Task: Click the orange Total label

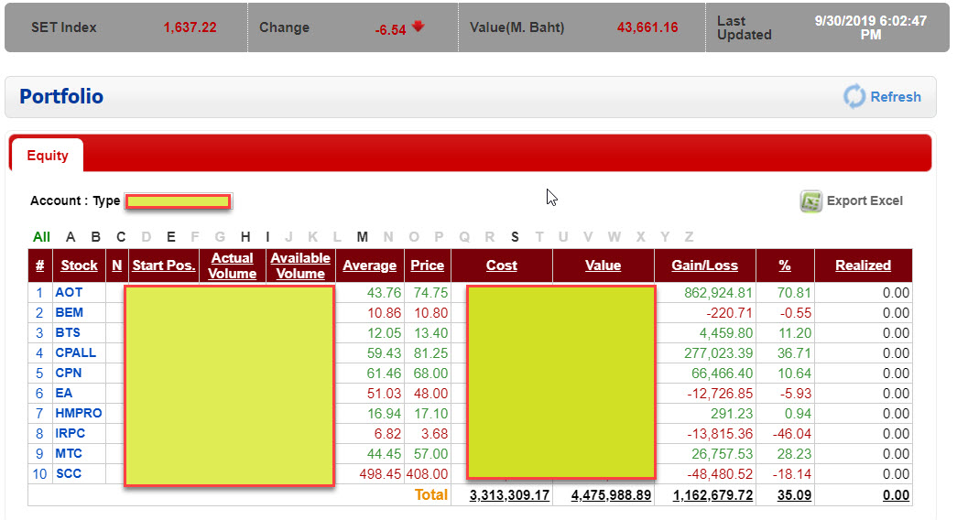Action: [x=431, y=495]
